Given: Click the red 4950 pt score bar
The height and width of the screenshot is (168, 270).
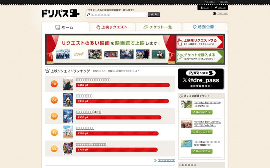Looking at the screenshot, I should (x=118, y=118).
